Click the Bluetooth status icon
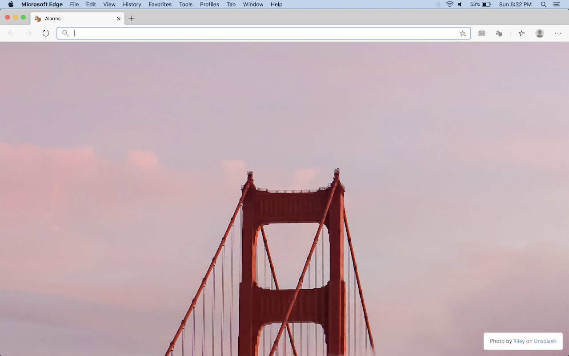 [x=438, y=4]
